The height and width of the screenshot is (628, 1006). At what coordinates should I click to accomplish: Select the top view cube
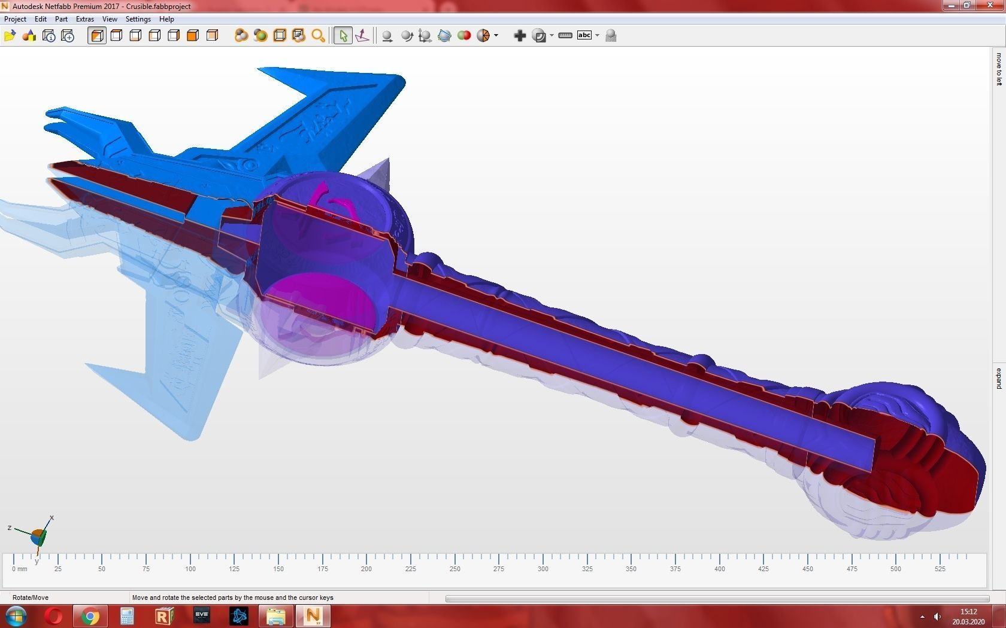pos(116,36)
